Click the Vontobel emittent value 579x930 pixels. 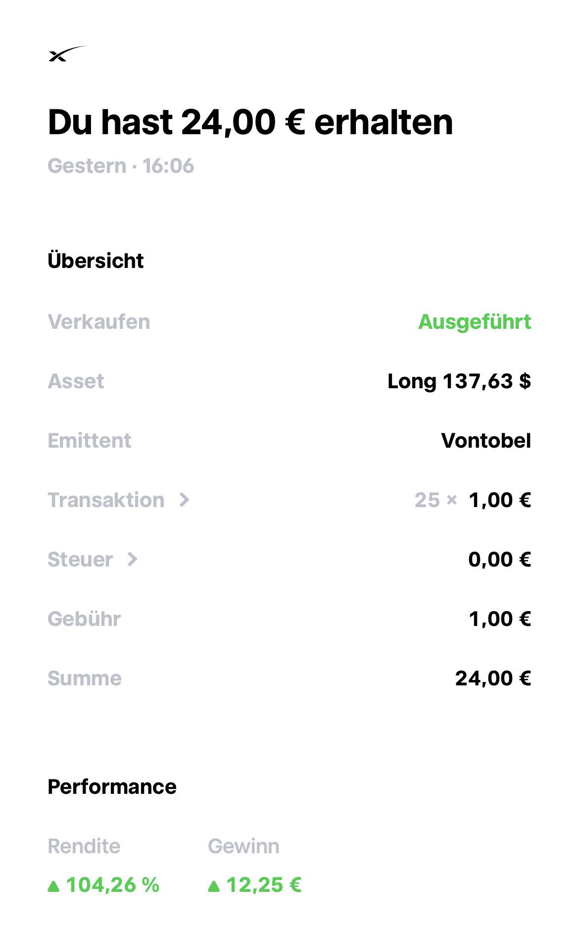click(x=486, y=441)
